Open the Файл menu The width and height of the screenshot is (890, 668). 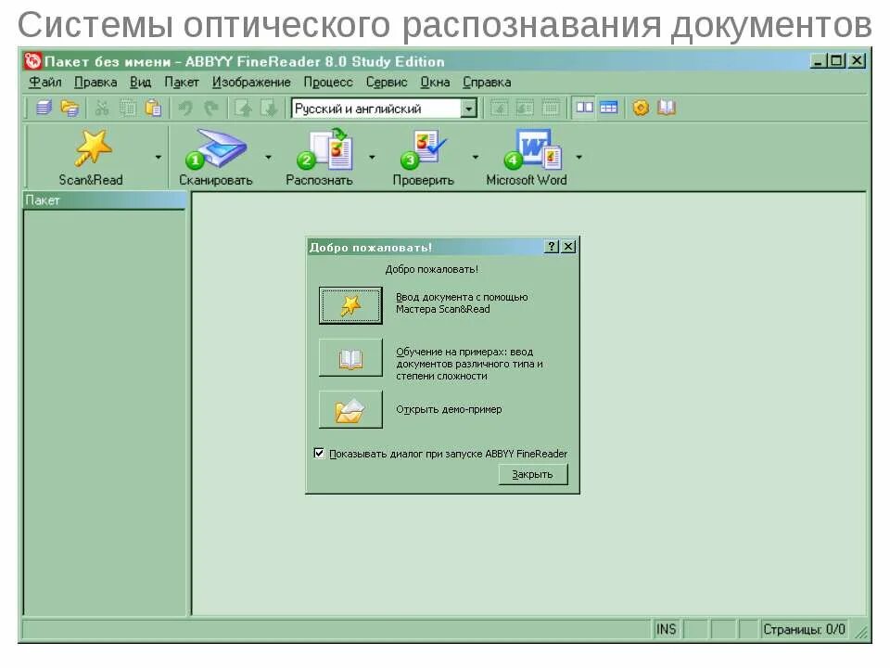[x=44, y=83]
